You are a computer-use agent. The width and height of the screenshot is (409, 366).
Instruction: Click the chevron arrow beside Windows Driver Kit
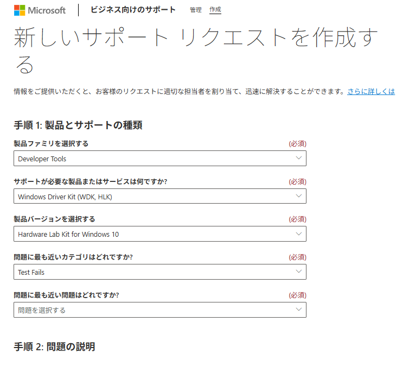(x=299, y=196)
